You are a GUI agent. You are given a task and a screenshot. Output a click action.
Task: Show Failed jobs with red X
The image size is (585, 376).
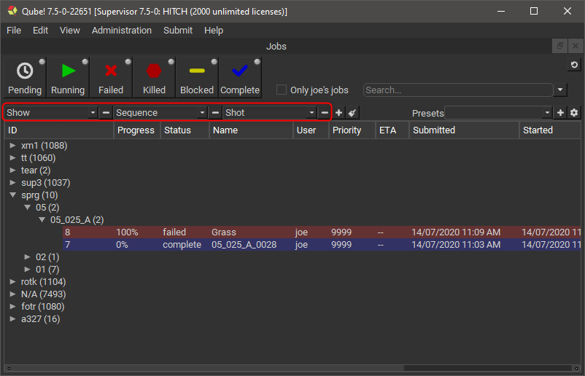tap(111, 71)
